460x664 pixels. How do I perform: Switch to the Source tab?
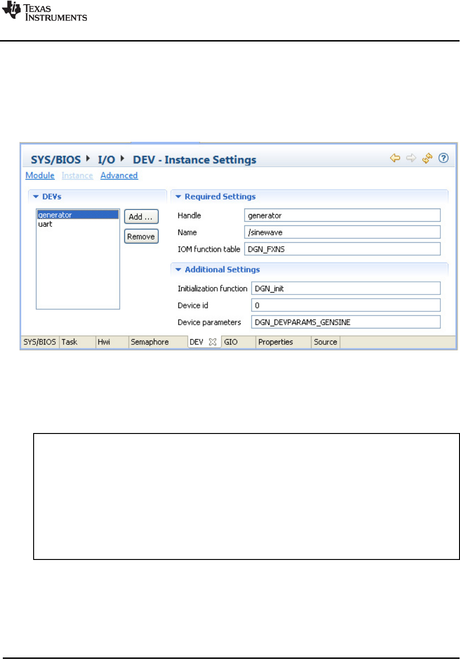(326, 342)
